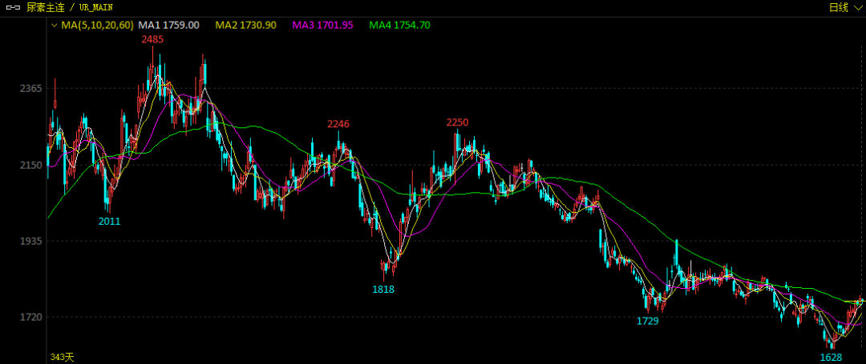This screenshot has width=866, height=364.
Task: Select the green MA4 1754.70 legend
Action: coord(399,26)
